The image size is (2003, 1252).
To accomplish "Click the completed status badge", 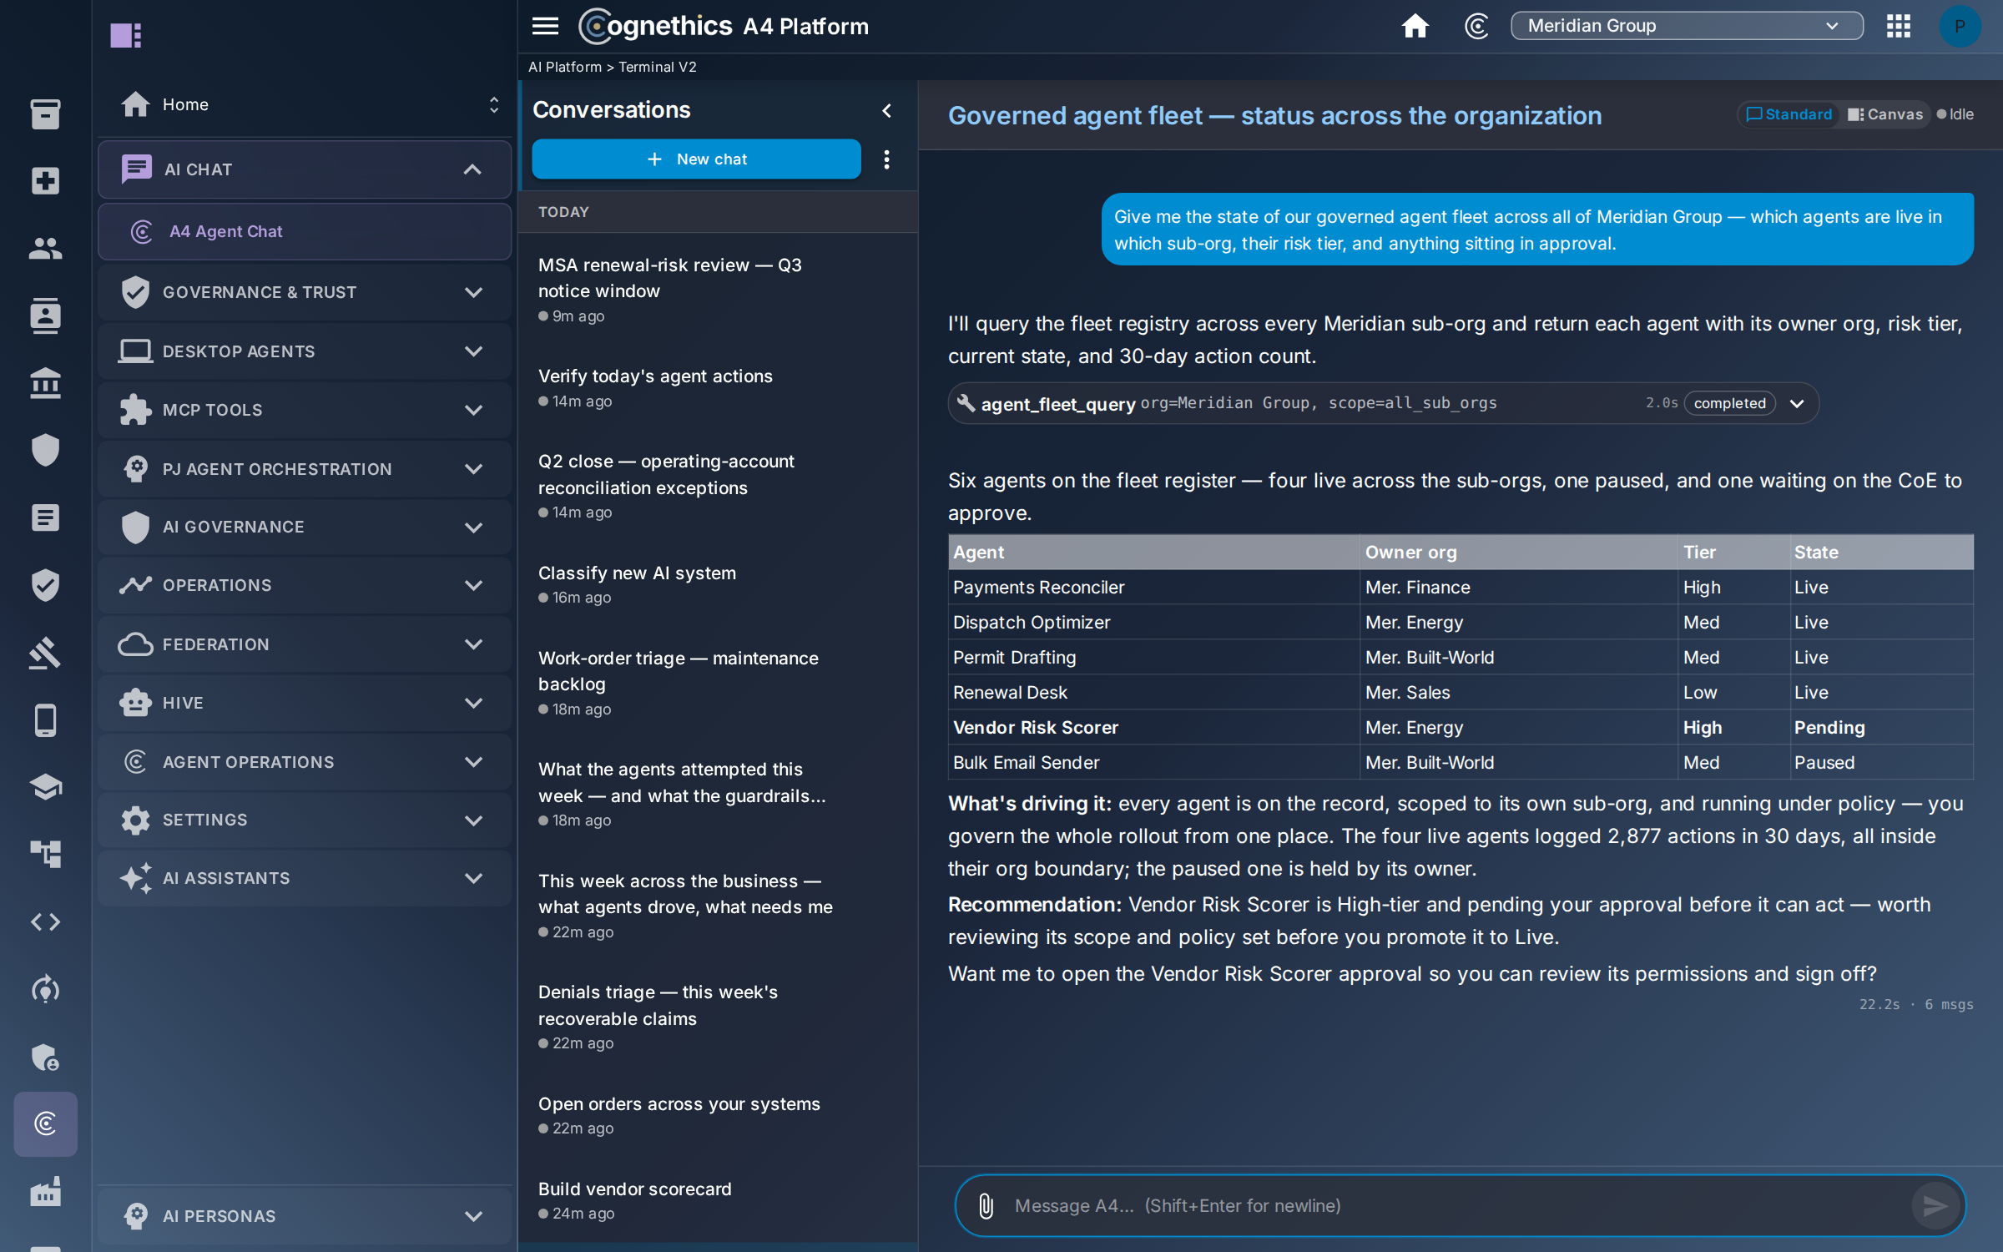I will [1729, 403].
